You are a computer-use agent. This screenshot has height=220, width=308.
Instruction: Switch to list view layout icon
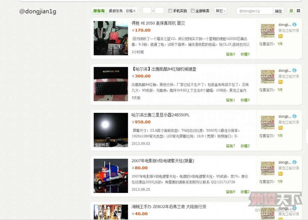[291, 11]
